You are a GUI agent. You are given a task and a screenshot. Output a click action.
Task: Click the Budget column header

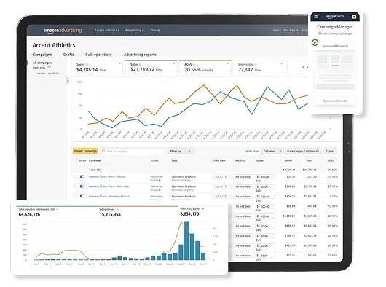click(260, 160)
